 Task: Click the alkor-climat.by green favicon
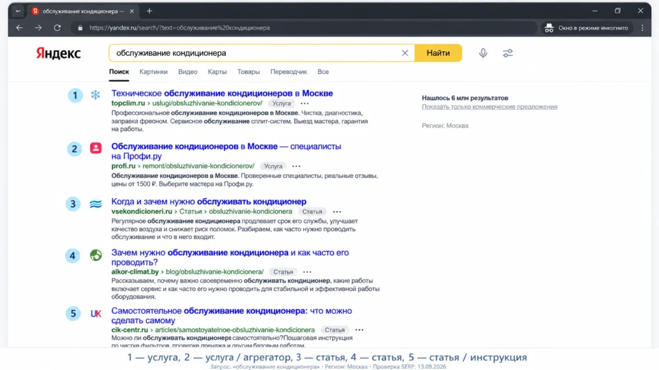coord(96,255)
